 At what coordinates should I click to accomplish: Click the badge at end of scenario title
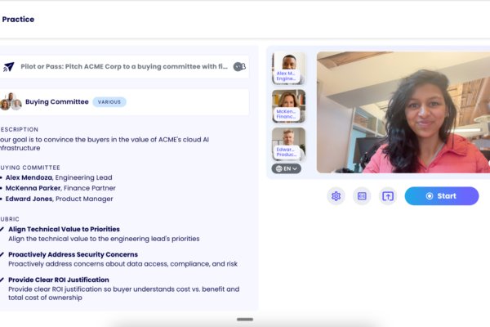point(239,67)
